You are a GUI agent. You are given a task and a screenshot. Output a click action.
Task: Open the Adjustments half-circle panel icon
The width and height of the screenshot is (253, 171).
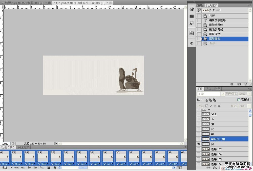192,43
